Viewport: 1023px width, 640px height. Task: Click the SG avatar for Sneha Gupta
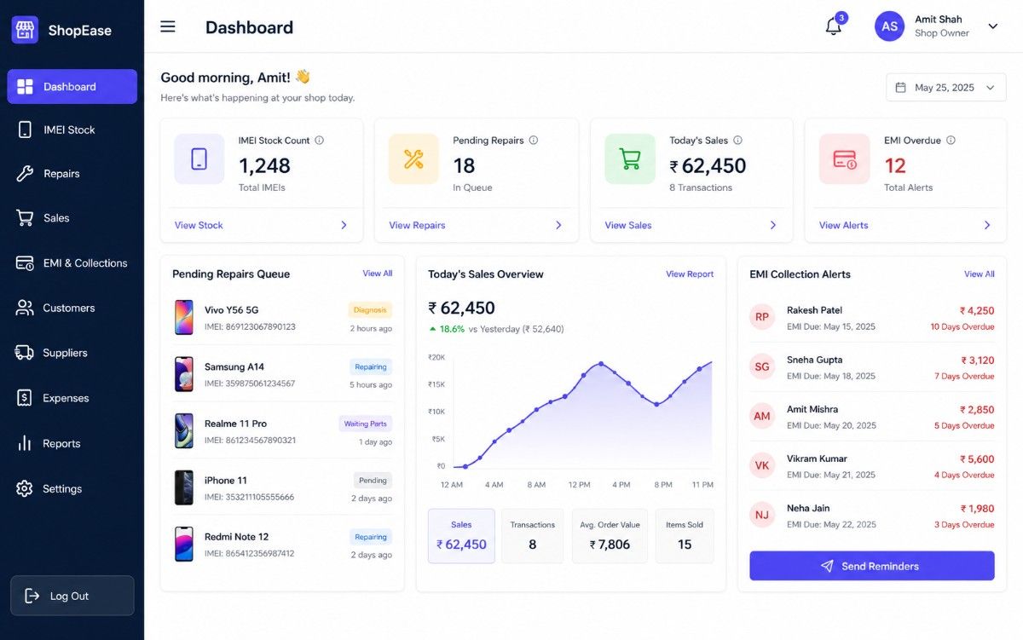[x=762, y=366]
